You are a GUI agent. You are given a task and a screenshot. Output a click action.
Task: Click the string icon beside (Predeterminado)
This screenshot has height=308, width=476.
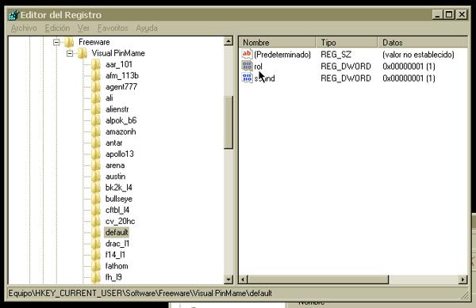247,54
